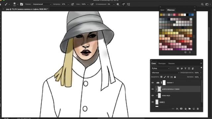Screen dimensions: 212x119
Task: Switch to the Каналы tab
Action: tap(172, 63)
